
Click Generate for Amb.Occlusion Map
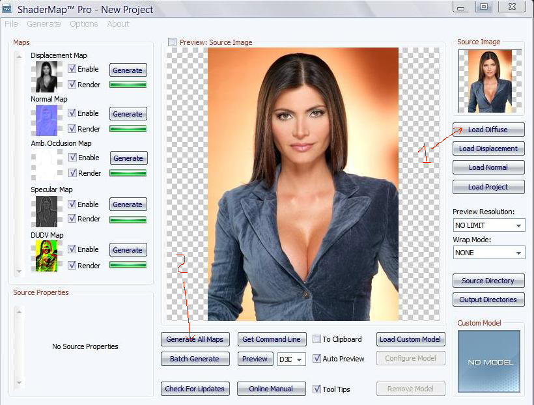point(129,158)
